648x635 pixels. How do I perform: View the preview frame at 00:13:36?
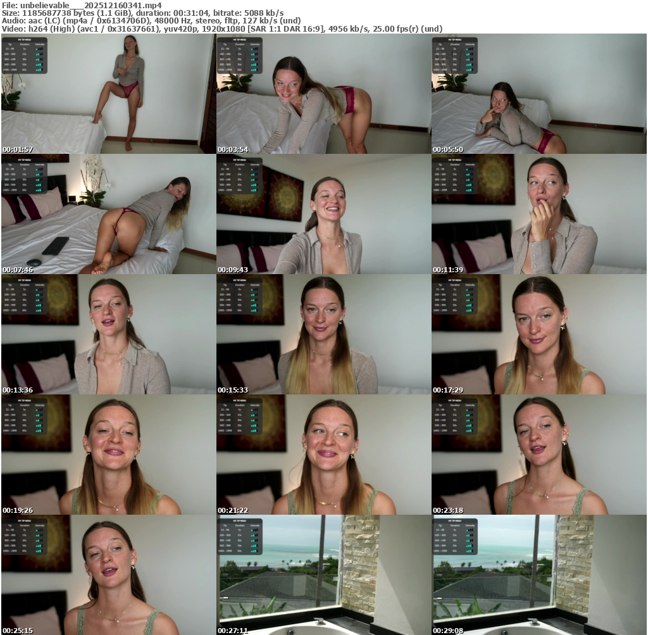108,334
